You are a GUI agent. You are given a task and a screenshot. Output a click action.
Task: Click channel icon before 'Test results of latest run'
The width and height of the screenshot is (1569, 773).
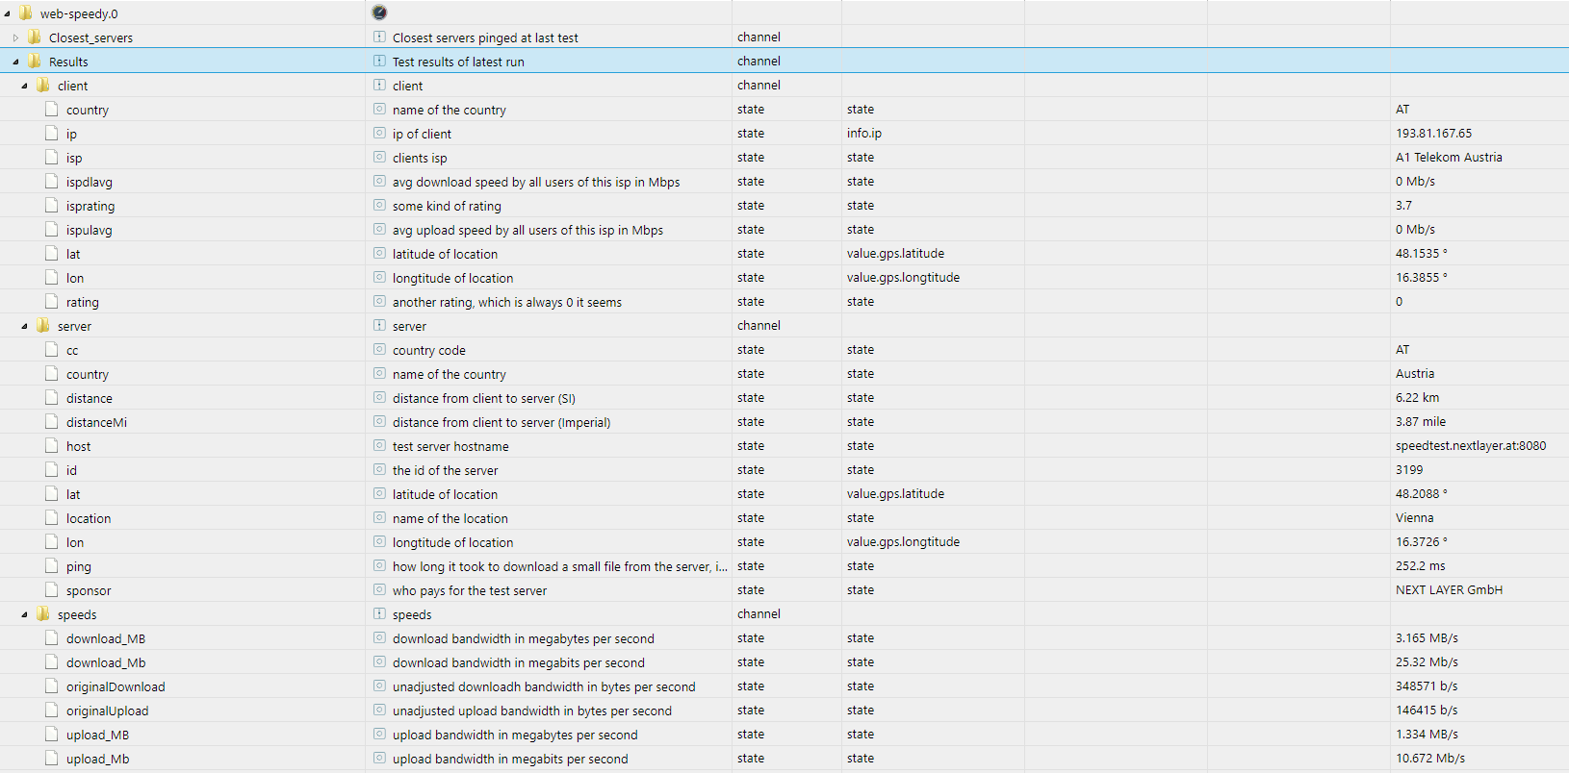[379, 61]
